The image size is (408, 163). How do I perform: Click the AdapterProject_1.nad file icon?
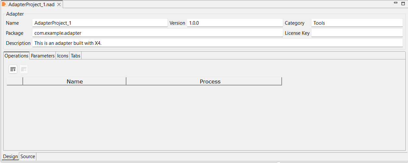tap(5, 5)
